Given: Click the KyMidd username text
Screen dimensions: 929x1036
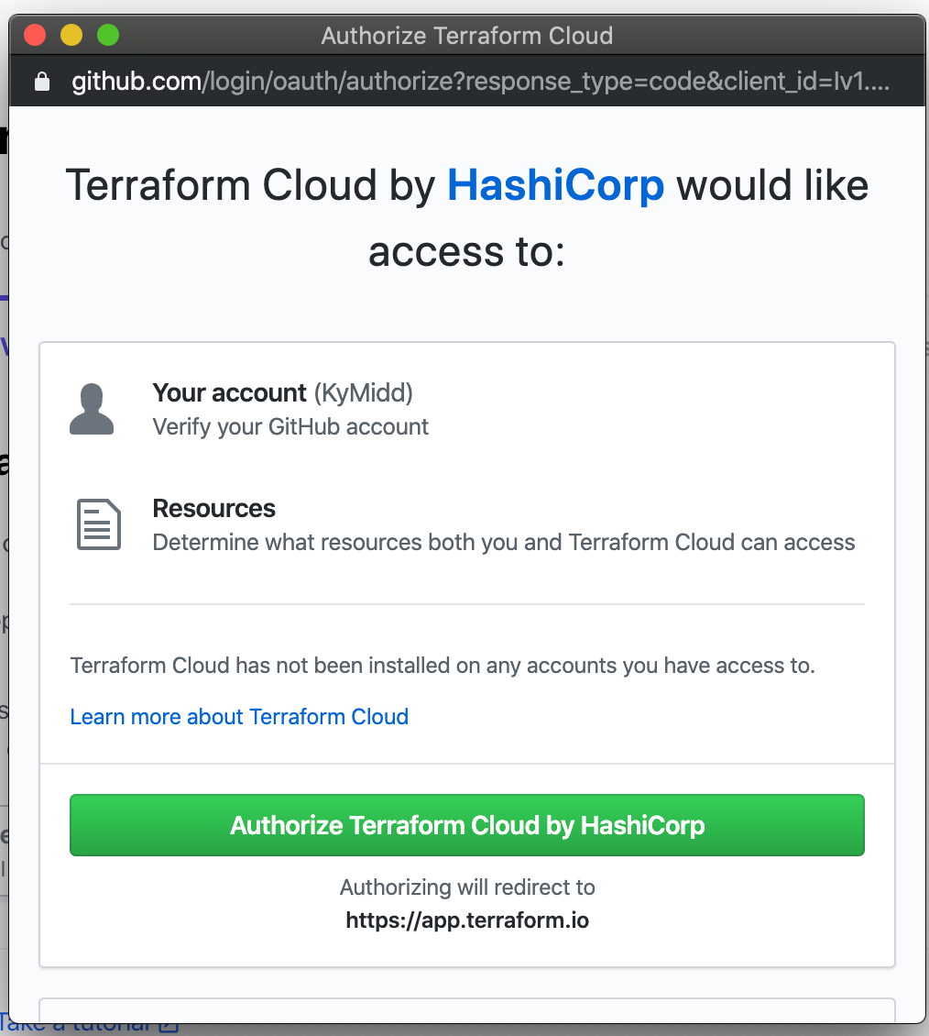Looking at the screenshot, I should pyautogui.click(x=364, y=392).
